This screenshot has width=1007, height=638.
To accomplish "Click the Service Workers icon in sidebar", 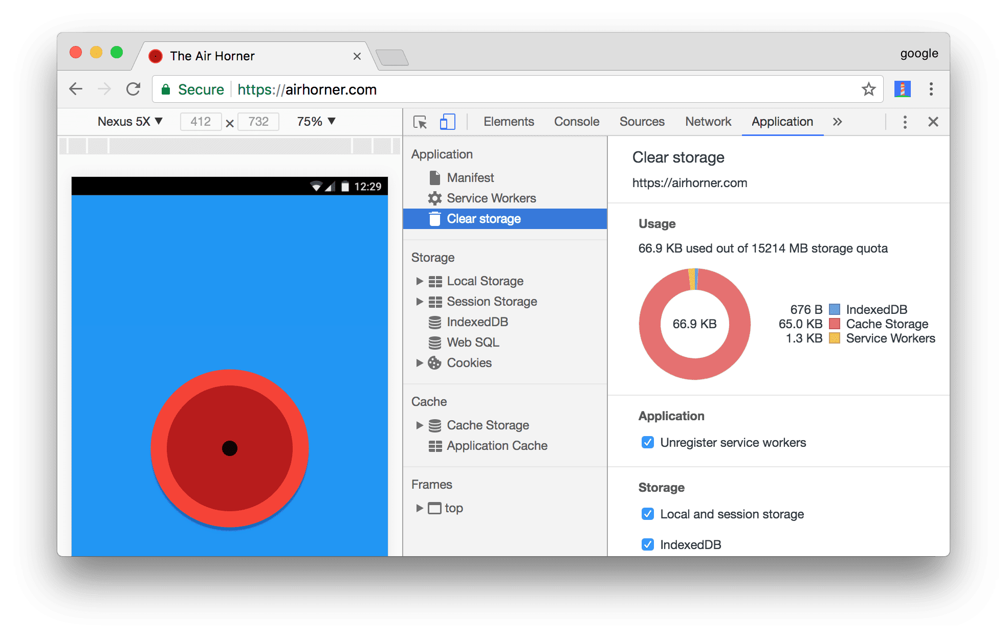I will [x=434, y=197].
